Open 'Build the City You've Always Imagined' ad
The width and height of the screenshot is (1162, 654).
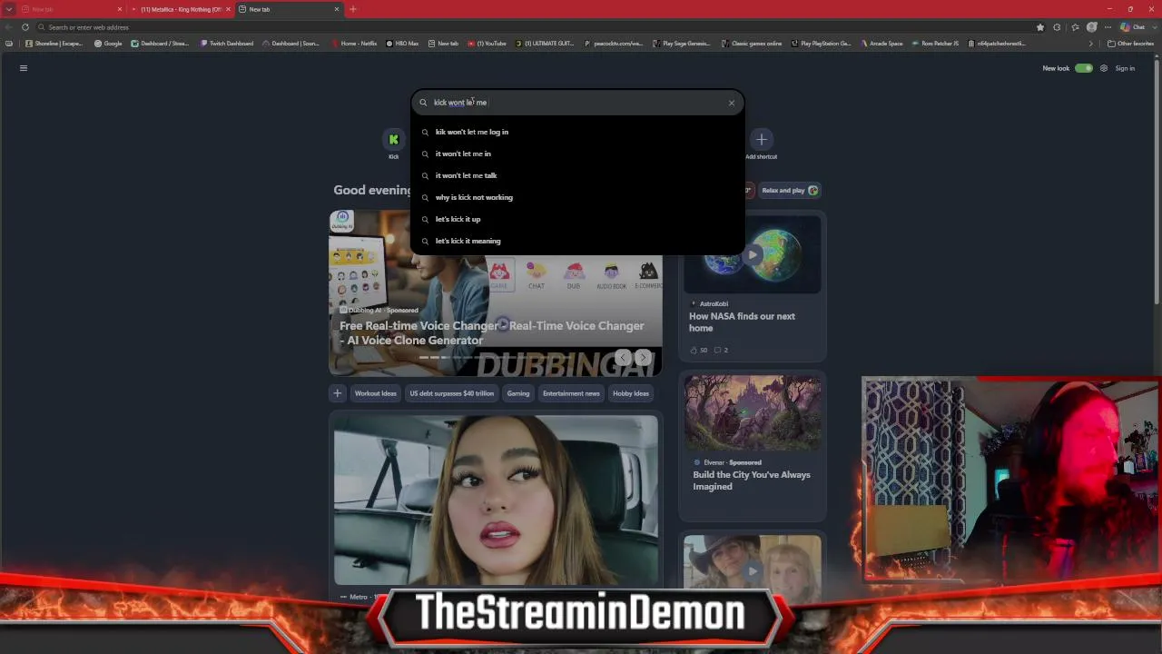750,481
